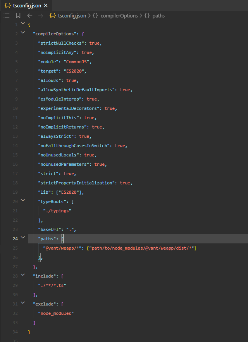Click the "alwaysStrict" key
This screenshot has height=342, width=248.
(x=56, y=136)
